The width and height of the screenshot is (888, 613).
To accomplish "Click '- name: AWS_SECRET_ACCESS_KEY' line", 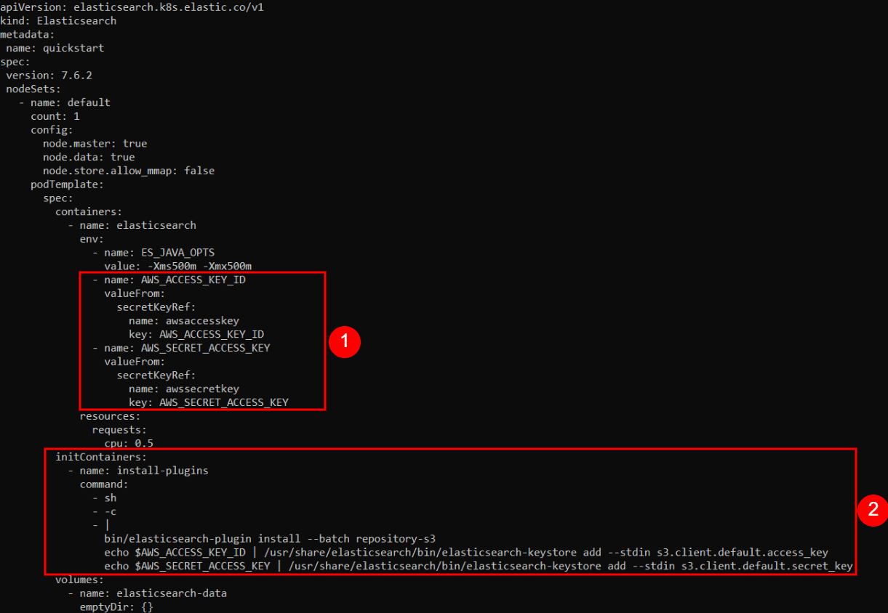I will pos(181,348).
